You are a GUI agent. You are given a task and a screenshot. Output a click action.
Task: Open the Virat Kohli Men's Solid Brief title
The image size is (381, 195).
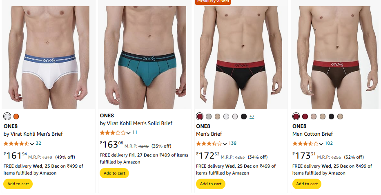point(136,123)
